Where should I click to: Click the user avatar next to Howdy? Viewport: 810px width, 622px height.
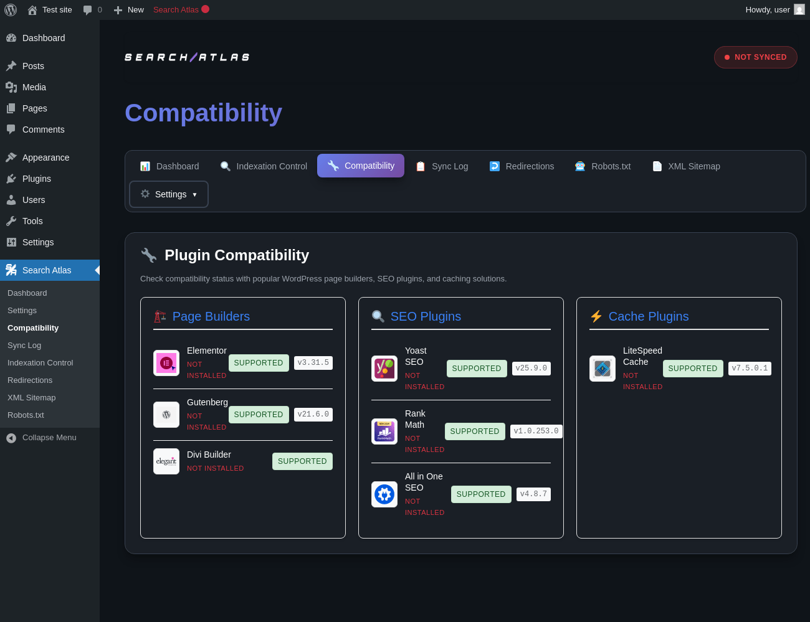799,9
